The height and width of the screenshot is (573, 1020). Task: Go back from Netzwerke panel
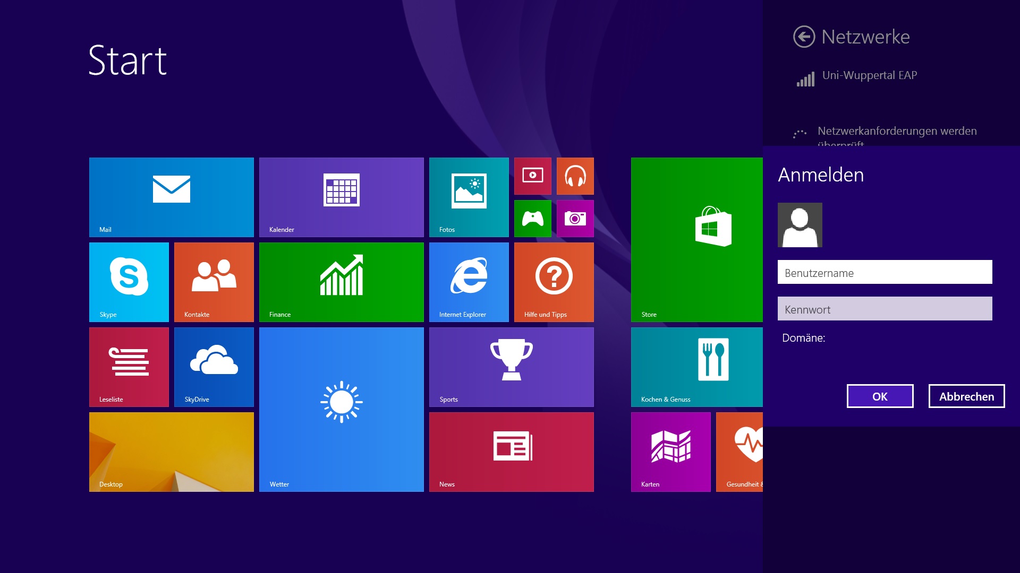point(804,37)
